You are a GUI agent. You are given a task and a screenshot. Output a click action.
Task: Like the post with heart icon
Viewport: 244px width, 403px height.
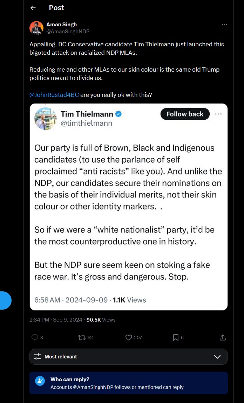click(129, 337)
